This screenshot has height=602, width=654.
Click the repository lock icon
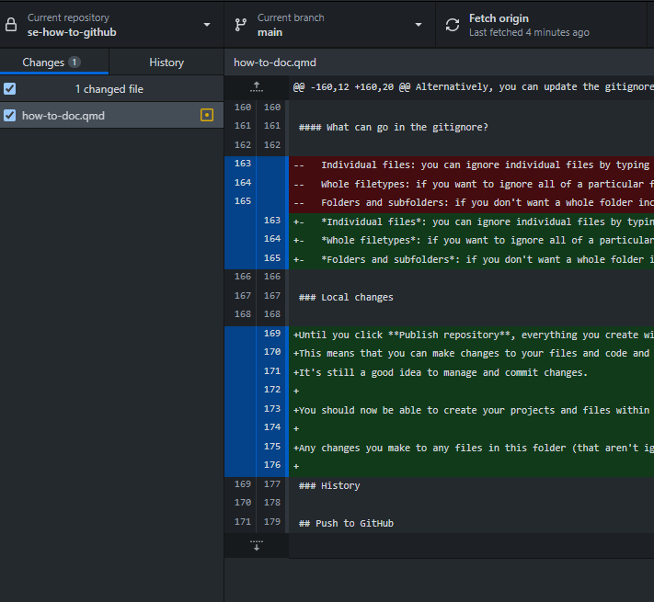[12, 25]
